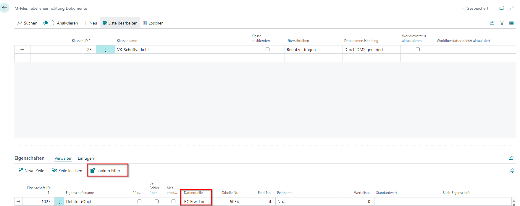The height and width of the screenshot is (206, 520).
Task: Tick the Pflicht checkbox for Debitor (Obj.)
Action: click(139, 202)
